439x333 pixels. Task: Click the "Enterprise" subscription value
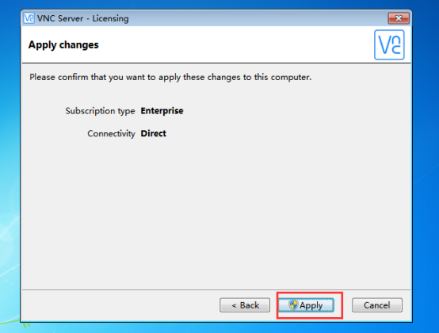(162, 111)
